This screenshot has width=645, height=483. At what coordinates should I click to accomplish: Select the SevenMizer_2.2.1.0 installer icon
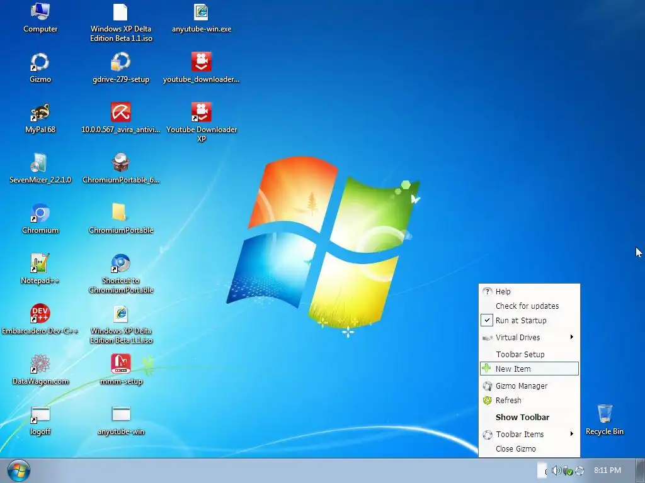click(x=40, y=163)
